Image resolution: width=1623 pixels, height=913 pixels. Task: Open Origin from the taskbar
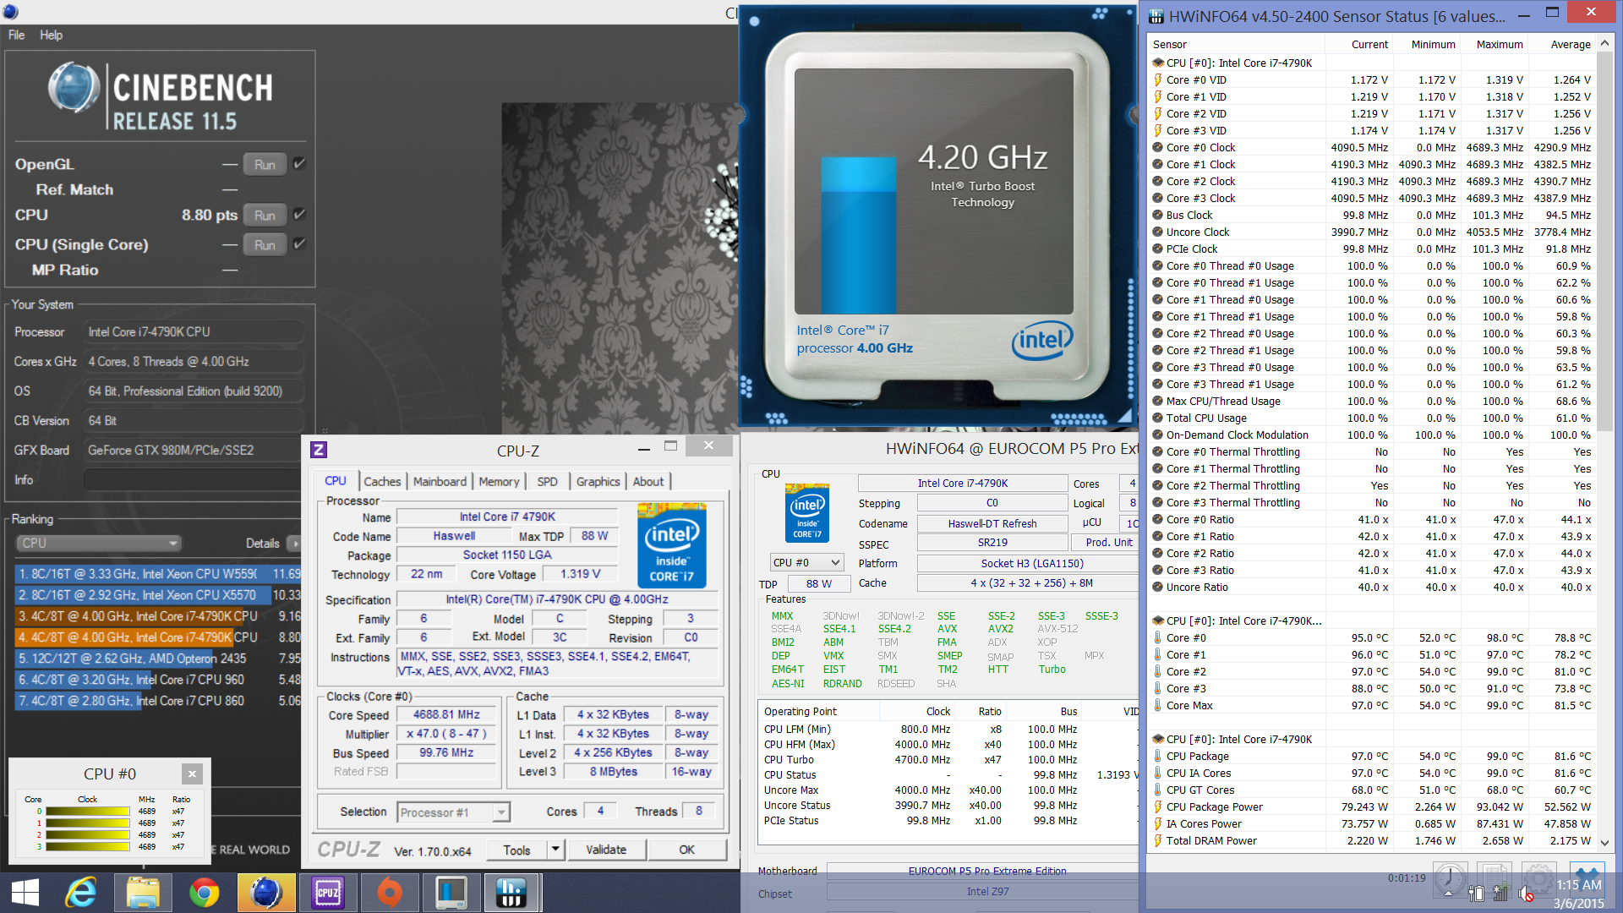[389, 893]
